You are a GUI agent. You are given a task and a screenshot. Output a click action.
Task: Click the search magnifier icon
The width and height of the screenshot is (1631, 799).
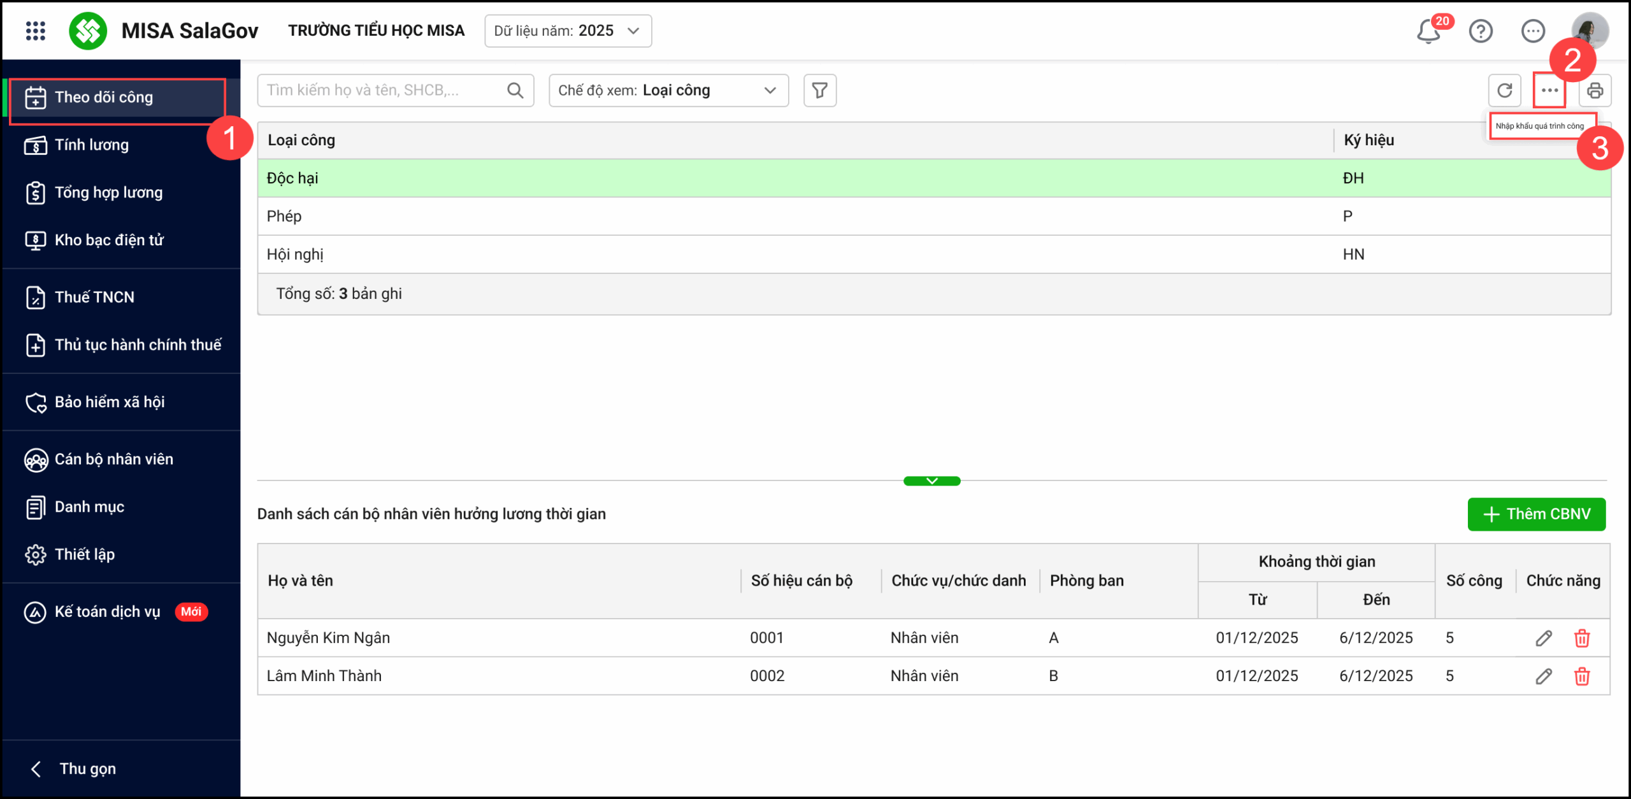[x=515, y=90]
